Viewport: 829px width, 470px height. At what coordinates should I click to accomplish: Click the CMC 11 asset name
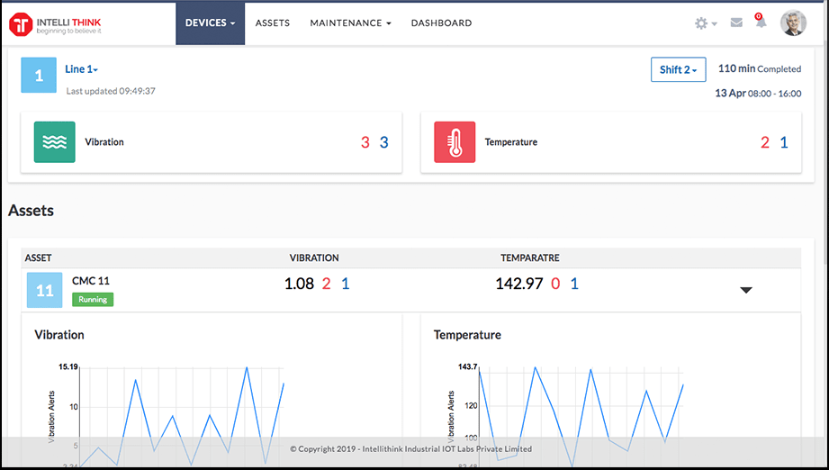tap(91, 281)
